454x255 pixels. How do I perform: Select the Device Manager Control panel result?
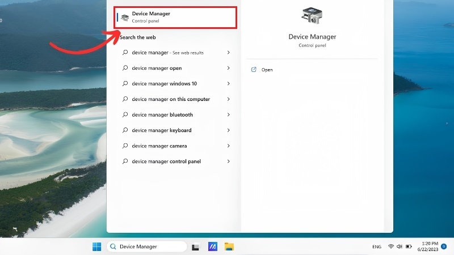[x=175, y=18]
